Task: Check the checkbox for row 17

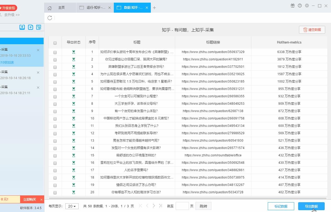Action: point(55,171)
